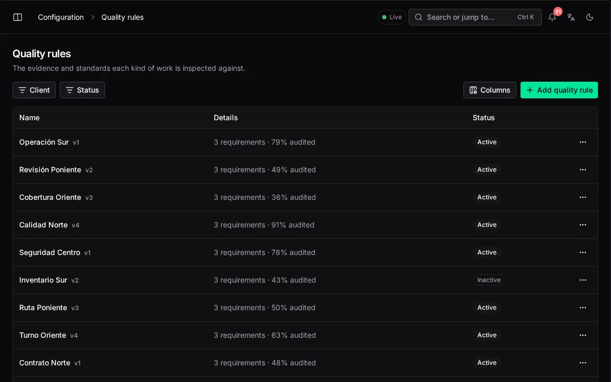Toggle the sidebar panel icon
This screenshot has height=382, width=611.
[x=18, y=17]
